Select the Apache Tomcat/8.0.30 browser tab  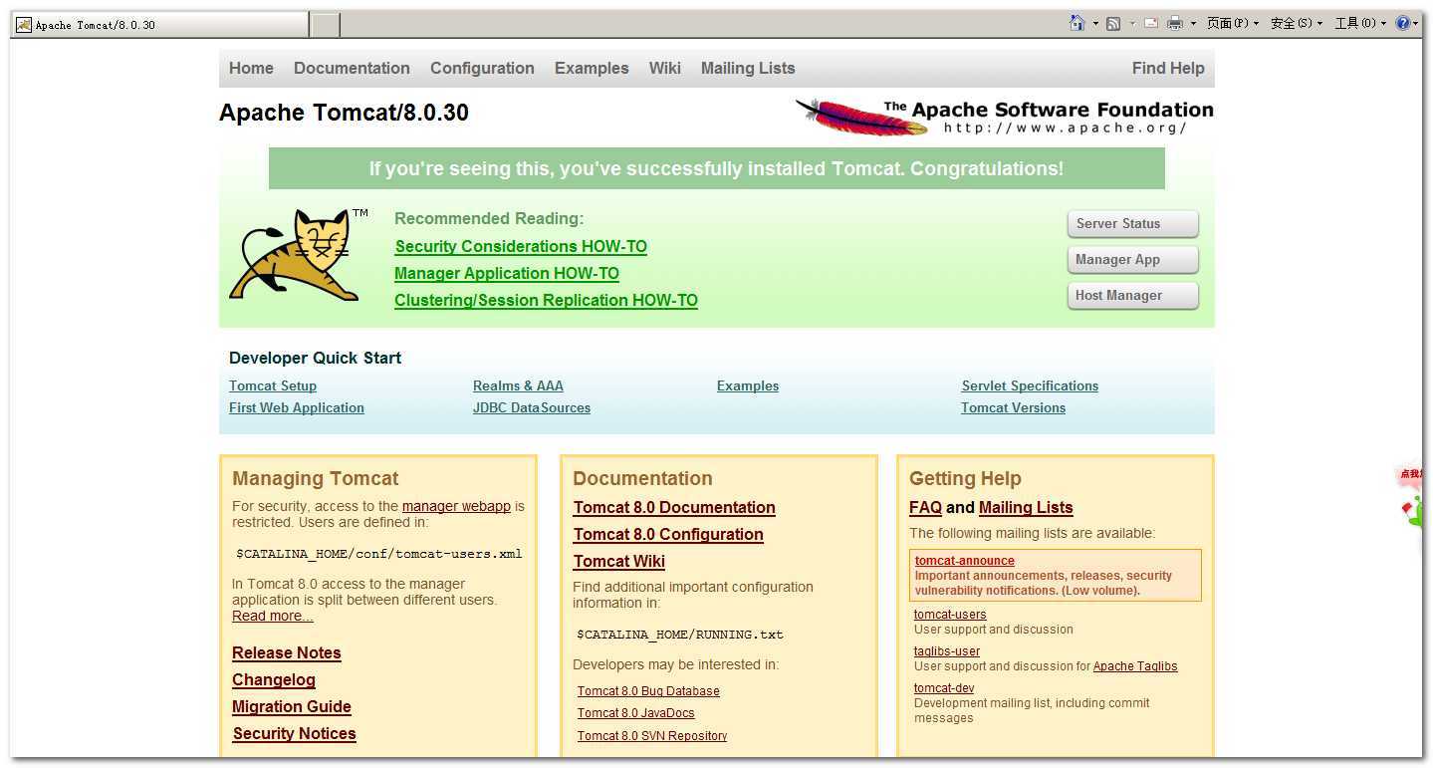tap(159, 25)
